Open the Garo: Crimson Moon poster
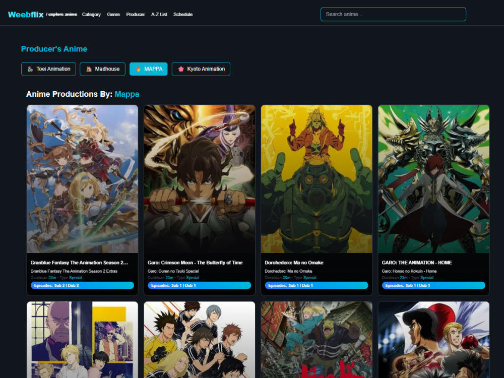This screenshot has width=504, height=378. tap(200, 179)
